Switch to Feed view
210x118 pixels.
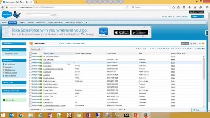click(x=193, y=44)
